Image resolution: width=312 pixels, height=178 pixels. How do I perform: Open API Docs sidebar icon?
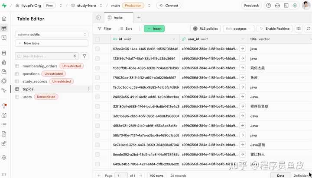coord(4,134)
